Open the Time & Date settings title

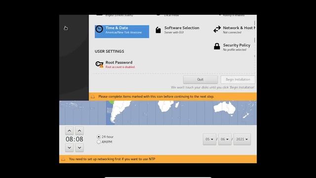[117, 28]
